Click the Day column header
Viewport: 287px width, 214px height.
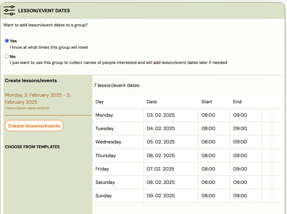point(100,102)
